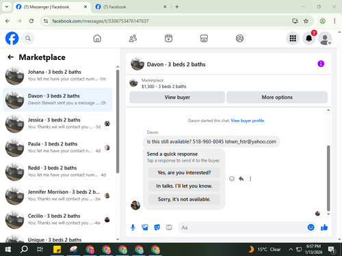Screen dimensions: 342x256
Task: Bookmark this page with the star icon
Action: 306,21
